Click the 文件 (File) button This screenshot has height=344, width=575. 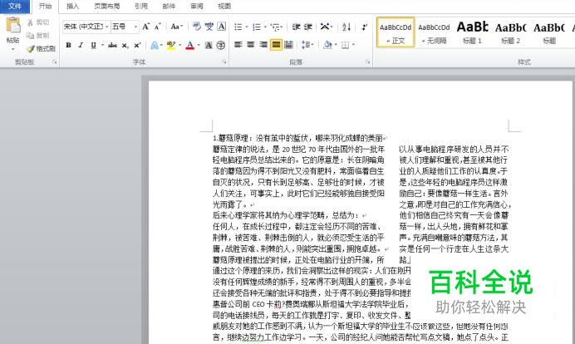pos(15,6)
